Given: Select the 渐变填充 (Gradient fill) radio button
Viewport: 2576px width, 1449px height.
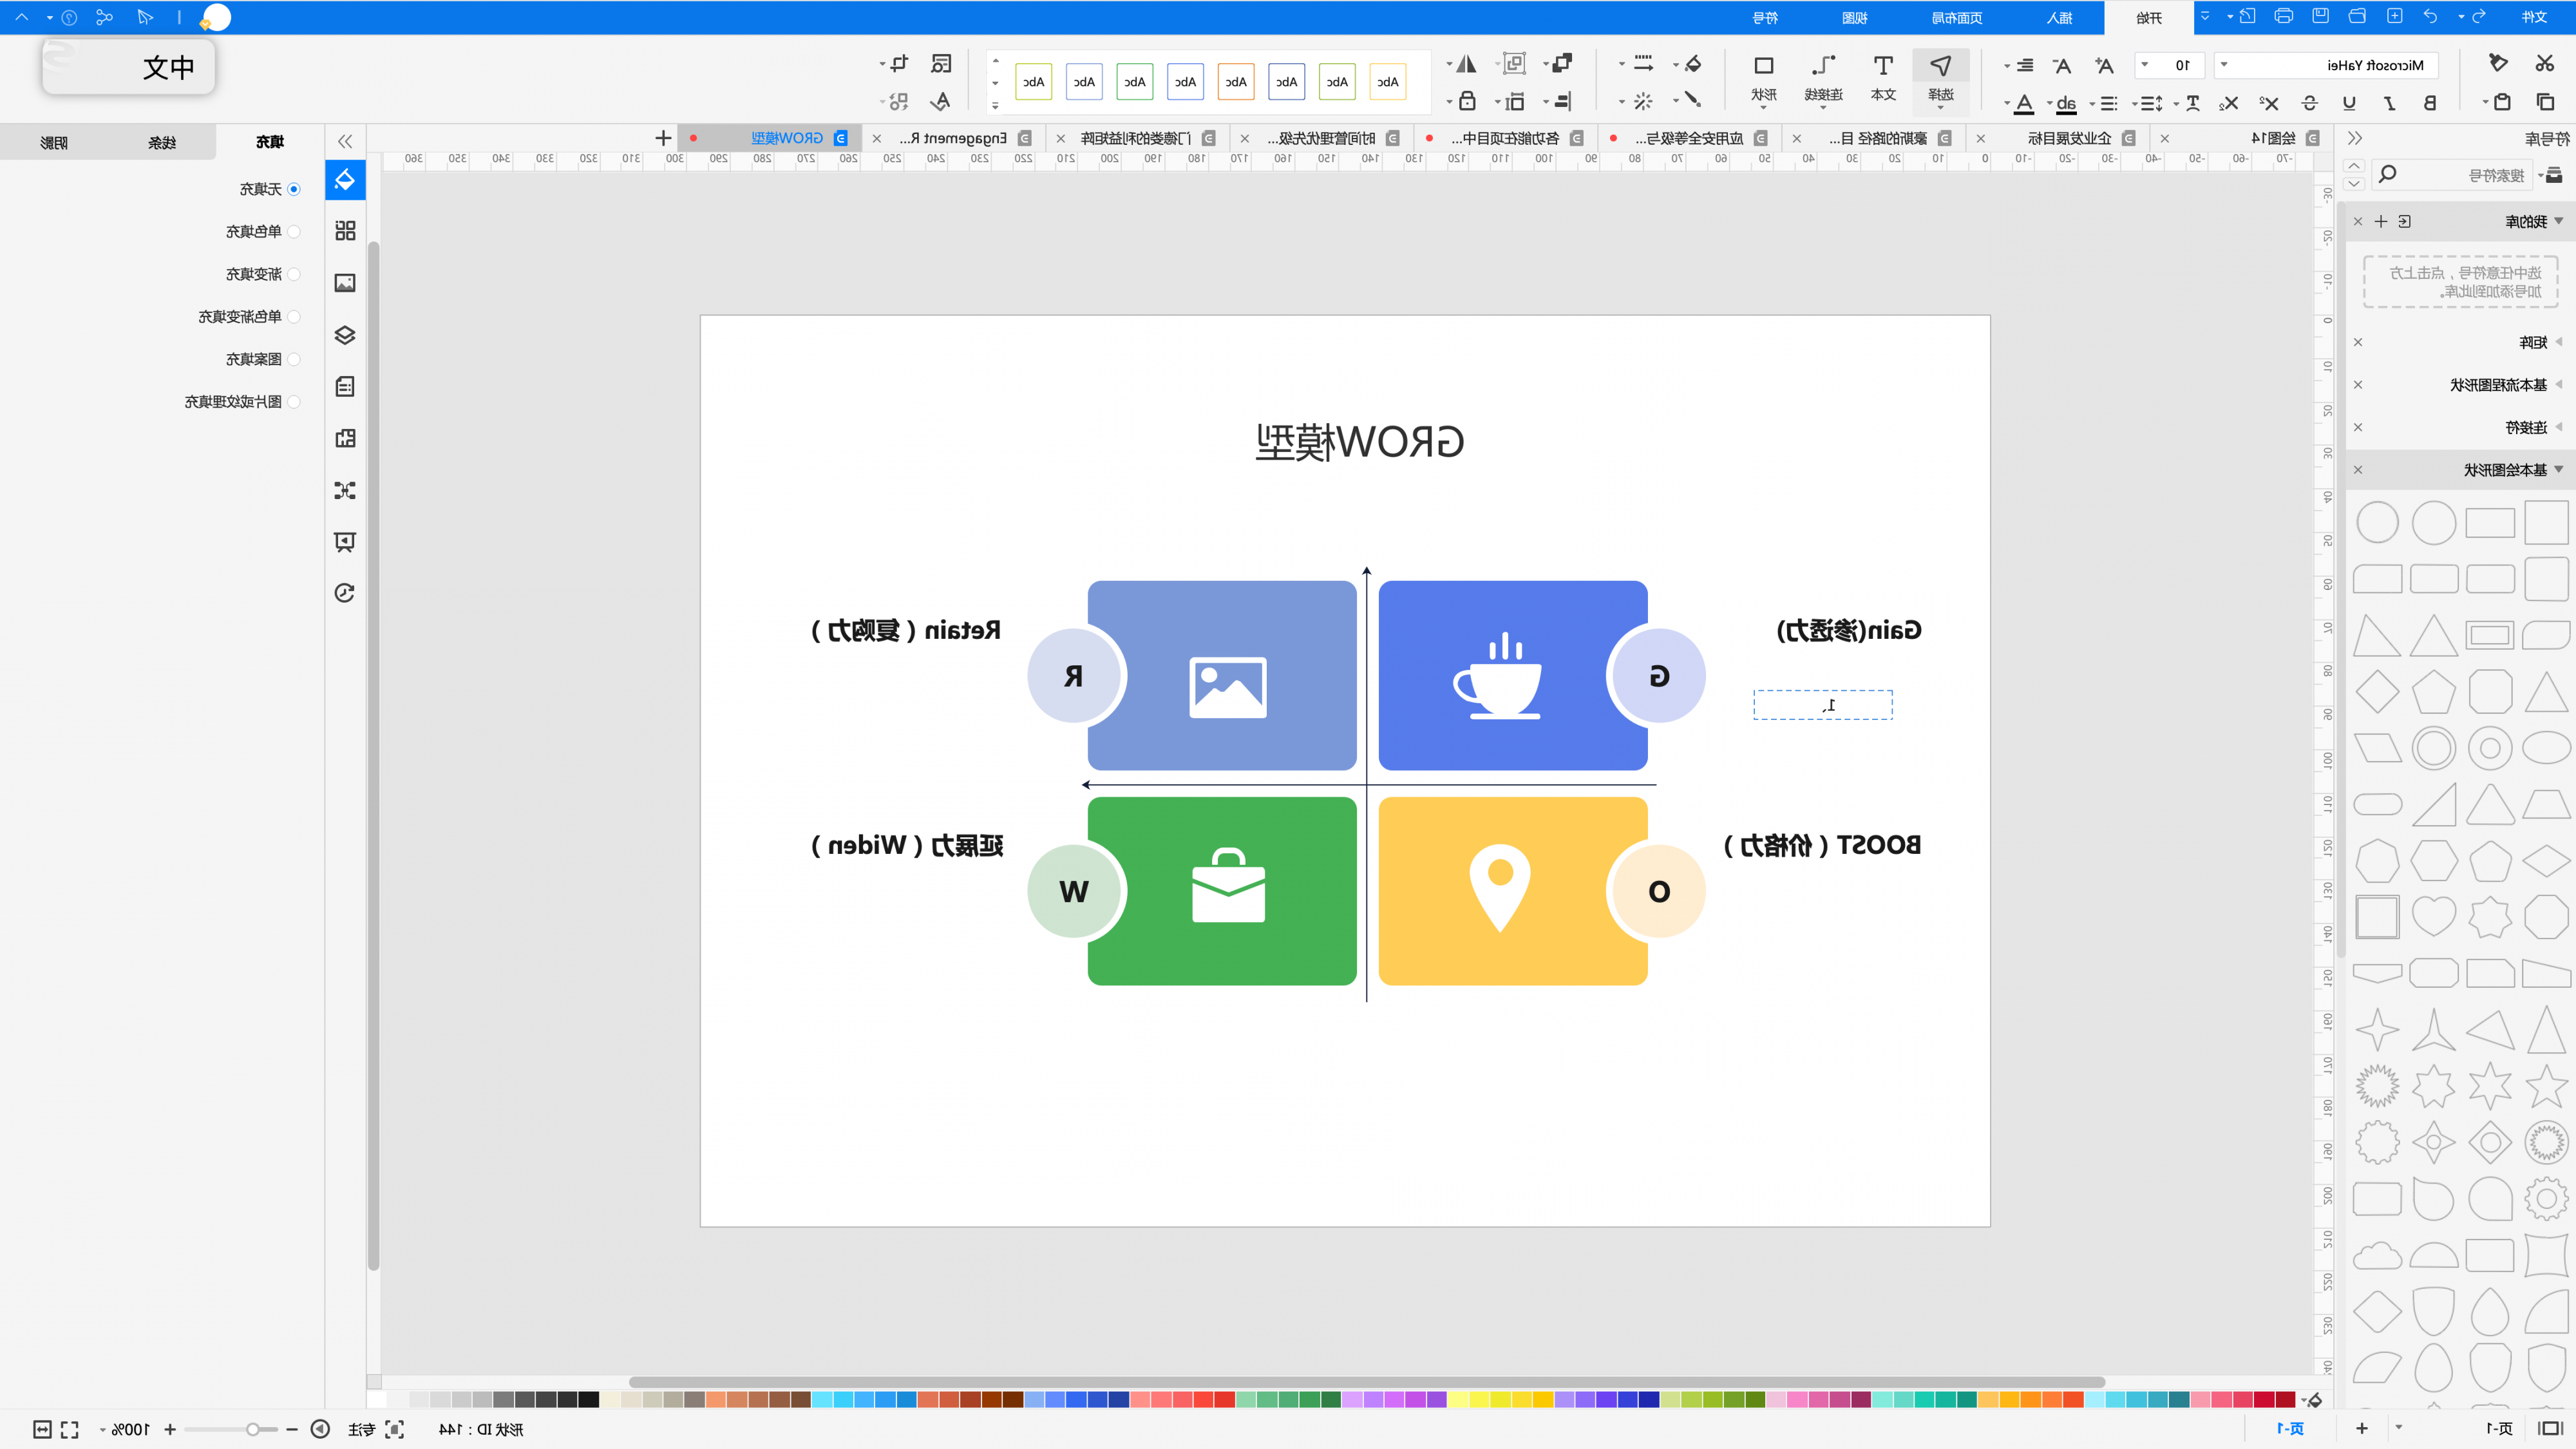Looking at the screenshot, I should tap(294, 274).
